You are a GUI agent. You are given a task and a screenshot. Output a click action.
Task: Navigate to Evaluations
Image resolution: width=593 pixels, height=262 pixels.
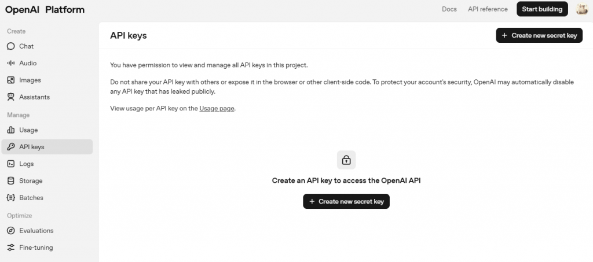(47, 231)
